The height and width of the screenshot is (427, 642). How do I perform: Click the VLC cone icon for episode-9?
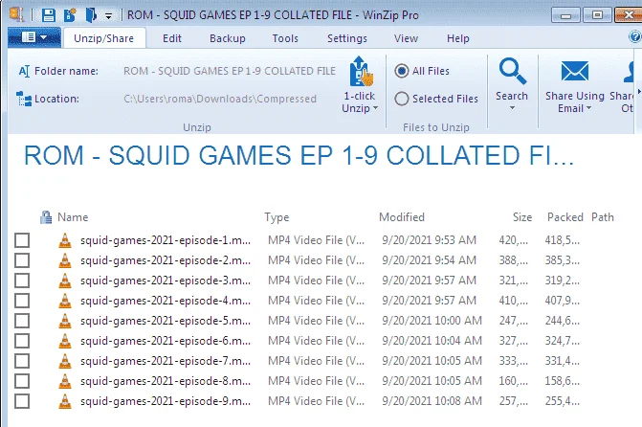click(x=65, y=401)
